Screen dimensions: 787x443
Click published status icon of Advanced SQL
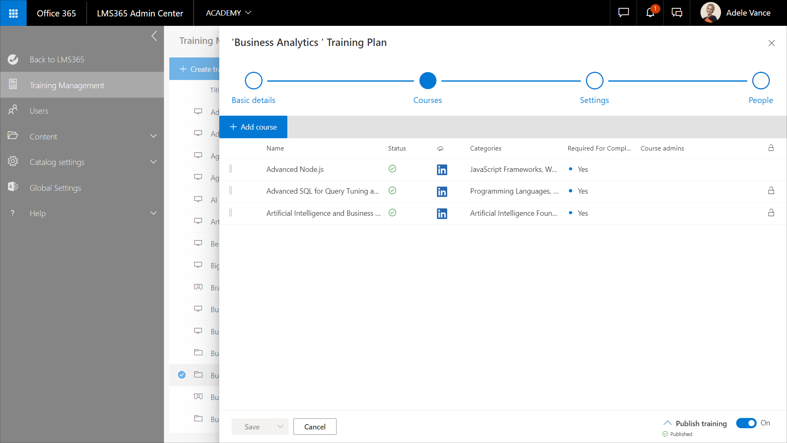pos(392,190)
